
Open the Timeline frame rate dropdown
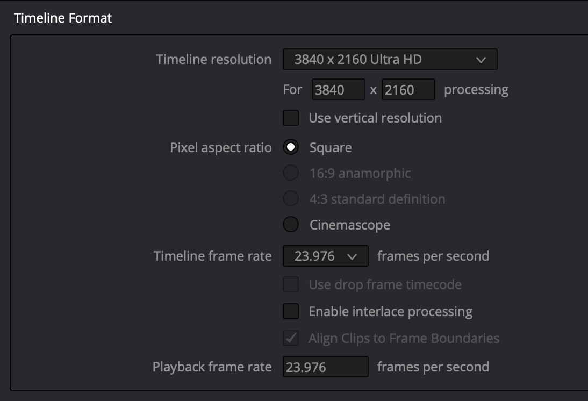[325, 256]
